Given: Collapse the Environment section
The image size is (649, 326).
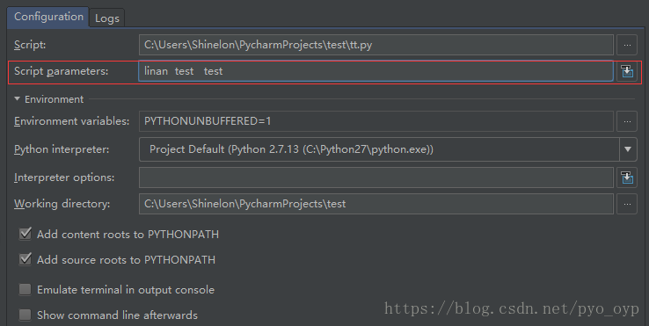Looking at the screenshot, I should tap(17, 99).
